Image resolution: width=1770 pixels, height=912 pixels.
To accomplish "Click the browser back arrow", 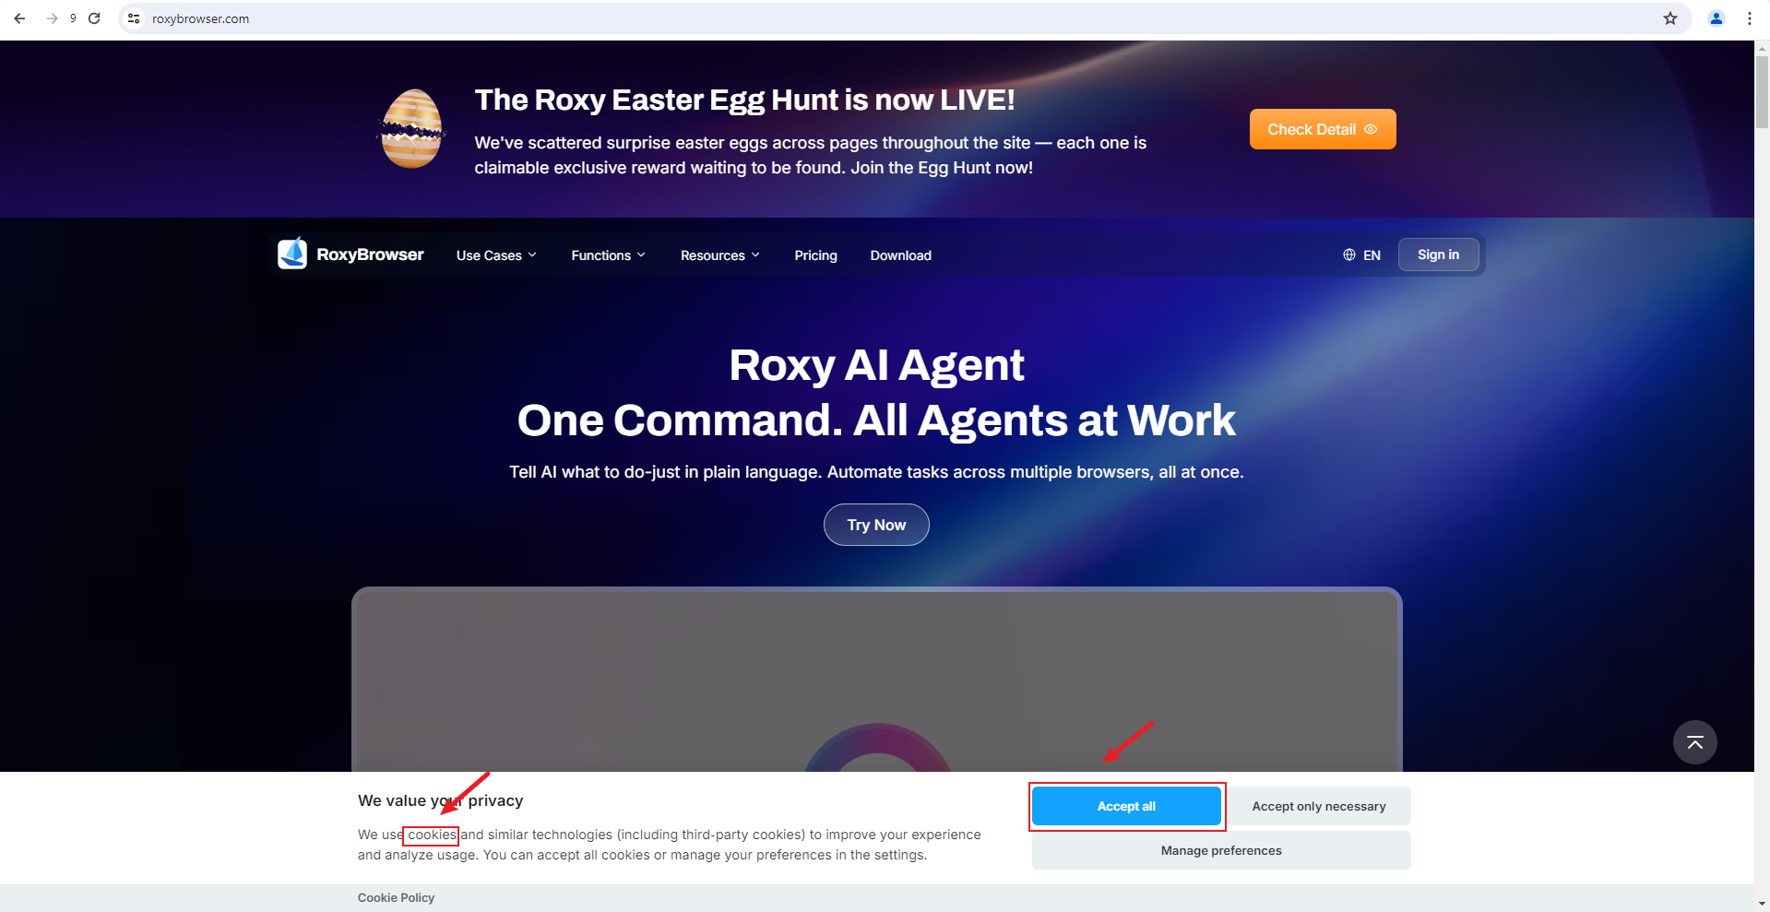I will click(x=19, y=18).
